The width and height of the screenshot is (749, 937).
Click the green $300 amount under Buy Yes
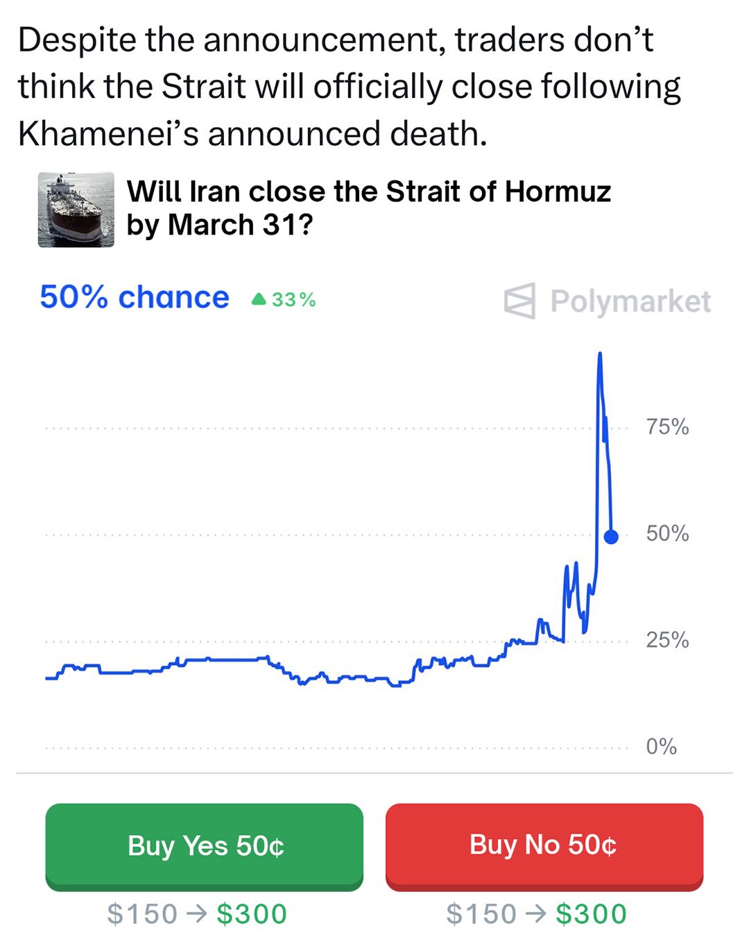click(x=251, y=914)
